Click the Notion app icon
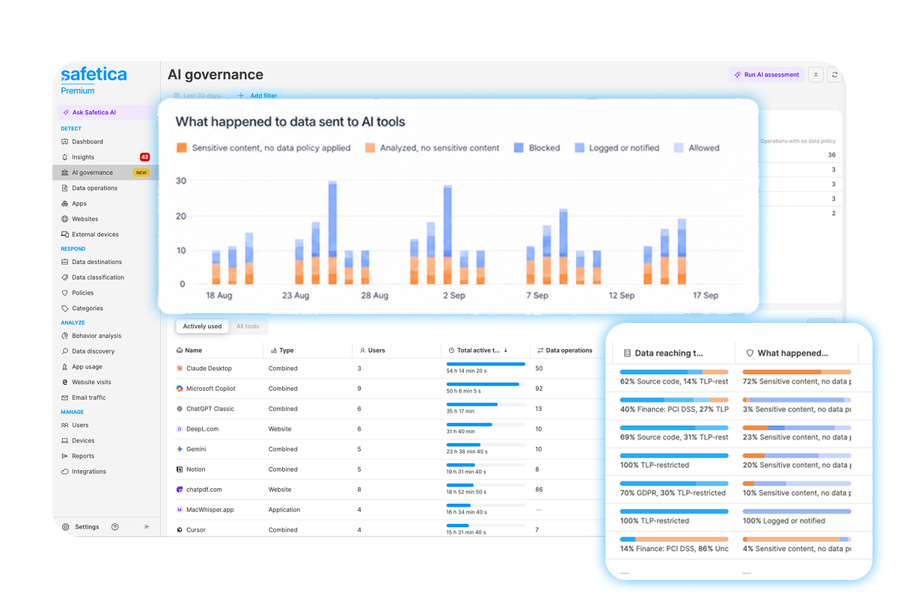 pyautogui.click(x=180, y=469)
